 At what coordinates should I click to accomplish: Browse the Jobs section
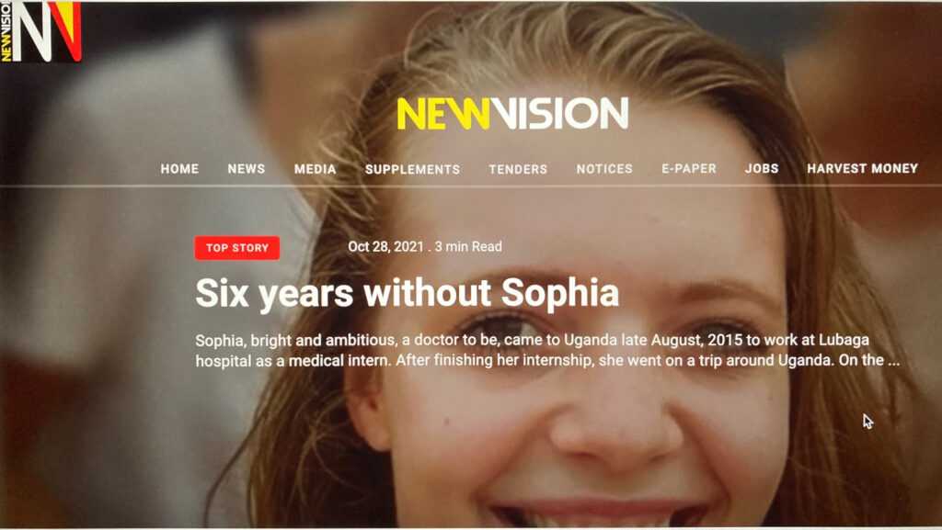tap(762, 168)
